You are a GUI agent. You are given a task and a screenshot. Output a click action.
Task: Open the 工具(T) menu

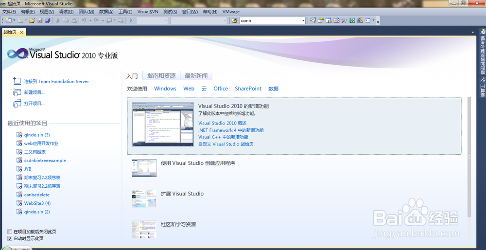point(125,12)
